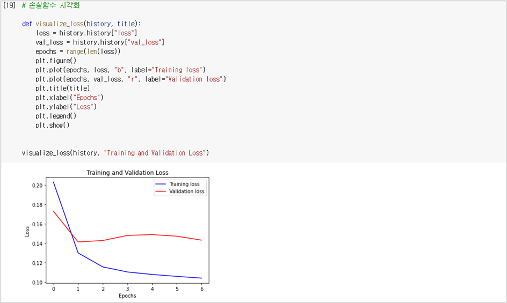Click the plt.figure() line
This screenshot has height=303, width=507.
point(56,61)
